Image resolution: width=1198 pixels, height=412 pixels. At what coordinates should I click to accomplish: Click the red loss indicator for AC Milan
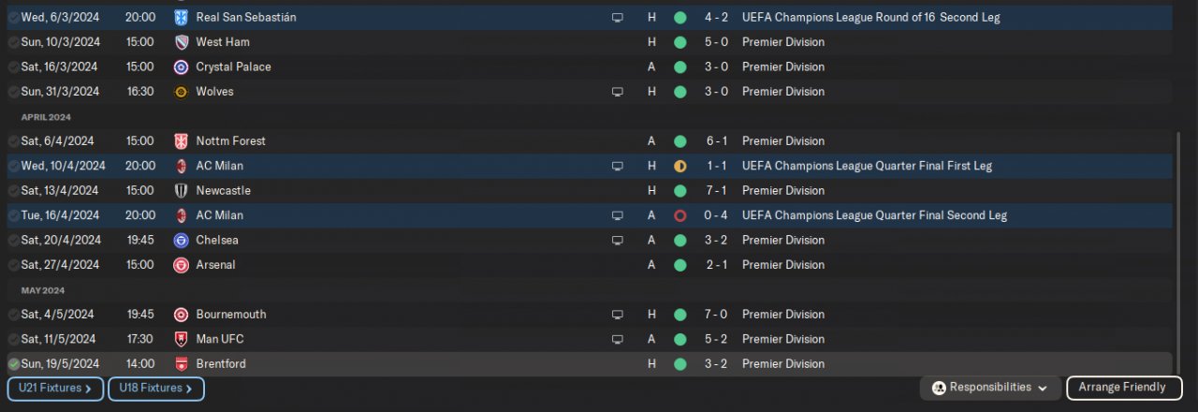coord(679,215)
